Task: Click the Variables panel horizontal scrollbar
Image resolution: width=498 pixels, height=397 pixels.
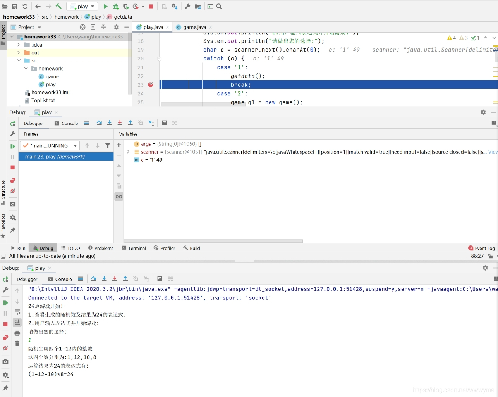Action: pos(213,241)
